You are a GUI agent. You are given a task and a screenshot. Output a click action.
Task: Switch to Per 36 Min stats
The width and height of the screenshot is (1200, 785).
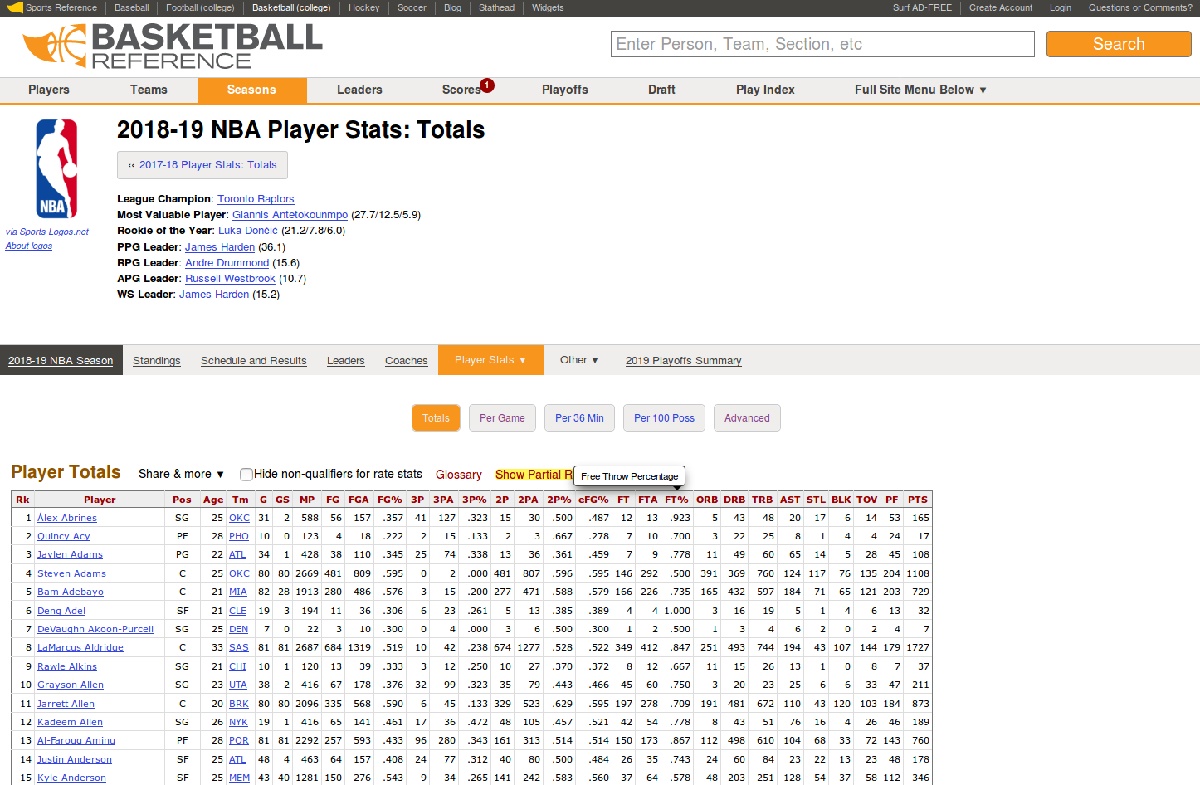579,418
